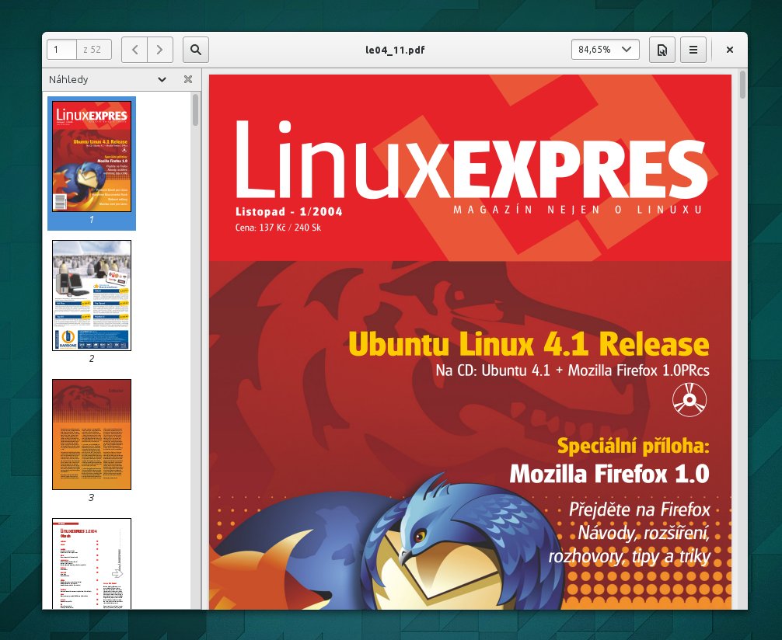Click the 'Speciální příloha:' text
The height and width of the screenshot is (640, 782).
[634, 446]
